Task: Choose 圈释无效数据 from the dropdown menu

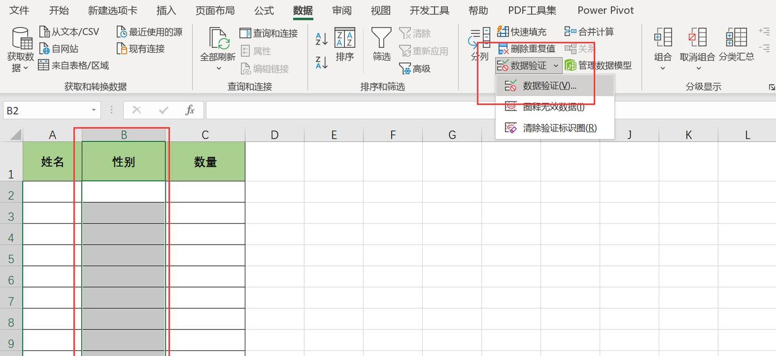Action: point(555,107)
